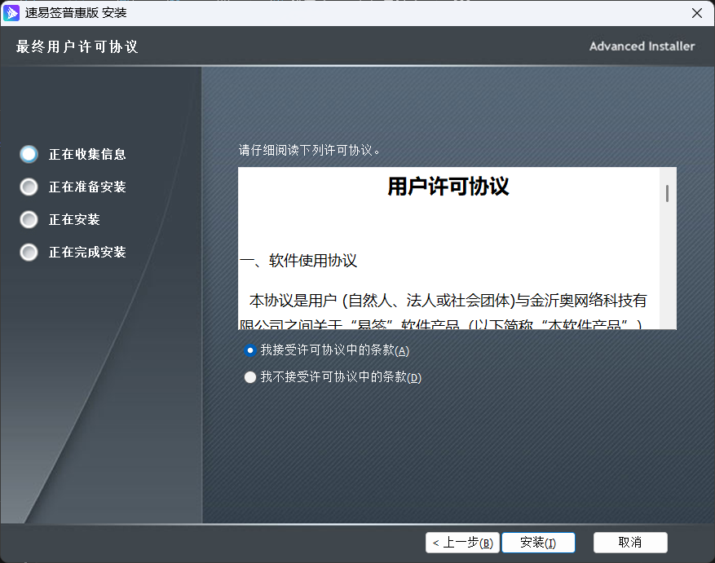Screen dimensions: 715x563
Task: Click the 上一步 button to go back
Action: coord(462,543)
